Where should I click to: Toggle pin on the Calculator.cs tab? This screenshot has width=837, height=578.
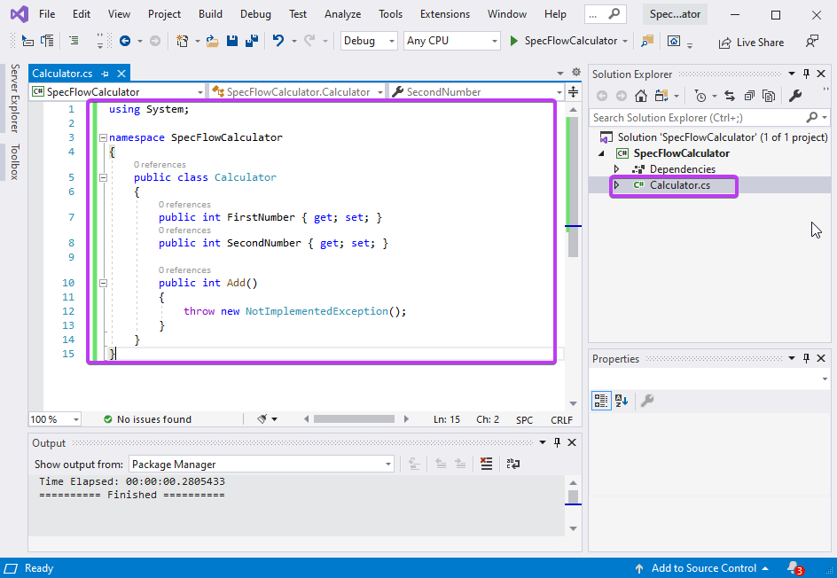(x=106, y=74)
